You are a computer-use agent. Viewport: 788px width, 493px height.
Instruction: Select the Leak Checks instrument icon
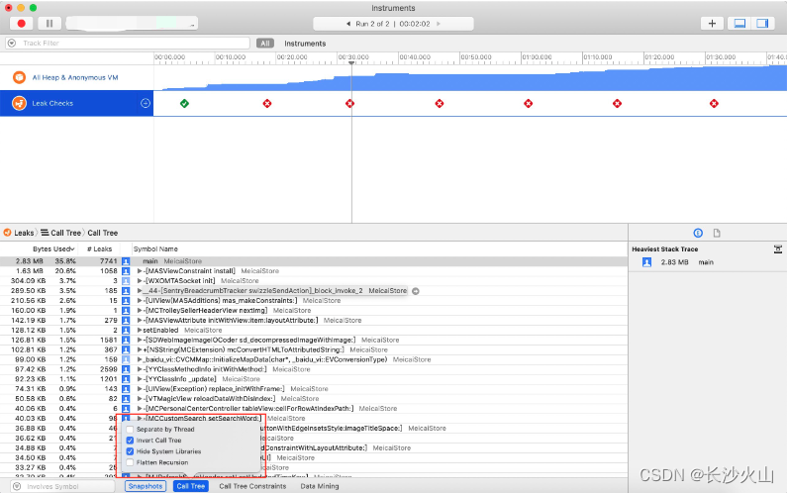[x=19, y=103]
